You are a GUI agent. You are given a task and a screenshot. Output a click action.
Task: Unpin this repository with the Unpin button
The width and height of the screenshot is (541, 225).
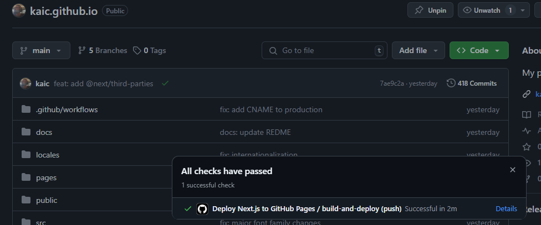coord(430,11)
